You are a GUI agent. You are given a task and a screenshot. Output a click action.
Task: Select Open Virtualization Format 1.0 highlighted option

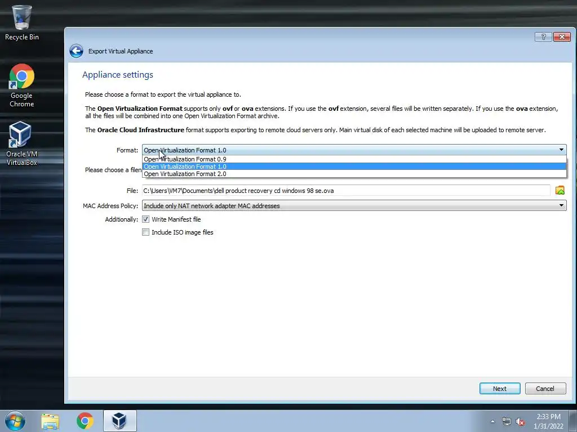pos(354,166)
